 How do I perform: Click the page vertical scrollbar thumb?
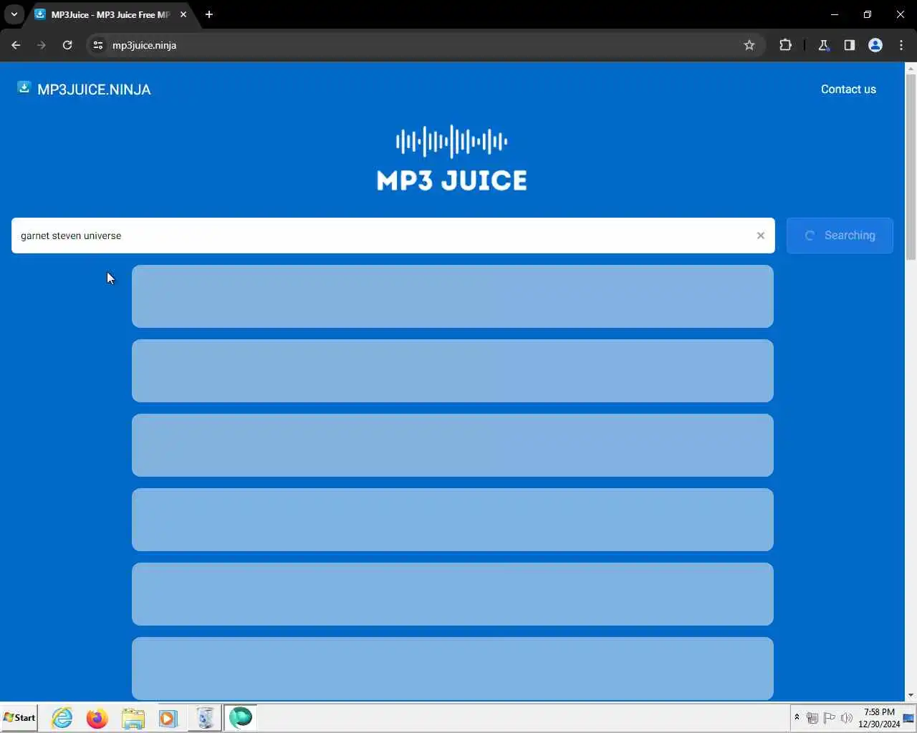[x=911, y=166]
